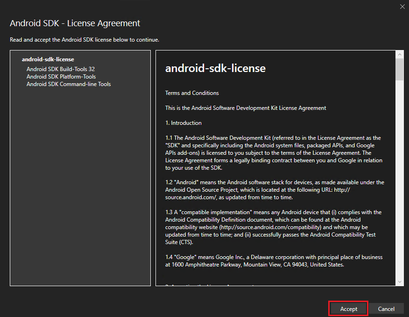Click the scrollbar track below the thumb
The height and width of the screenshot is (317, 409).
click(x=400, y=187)
